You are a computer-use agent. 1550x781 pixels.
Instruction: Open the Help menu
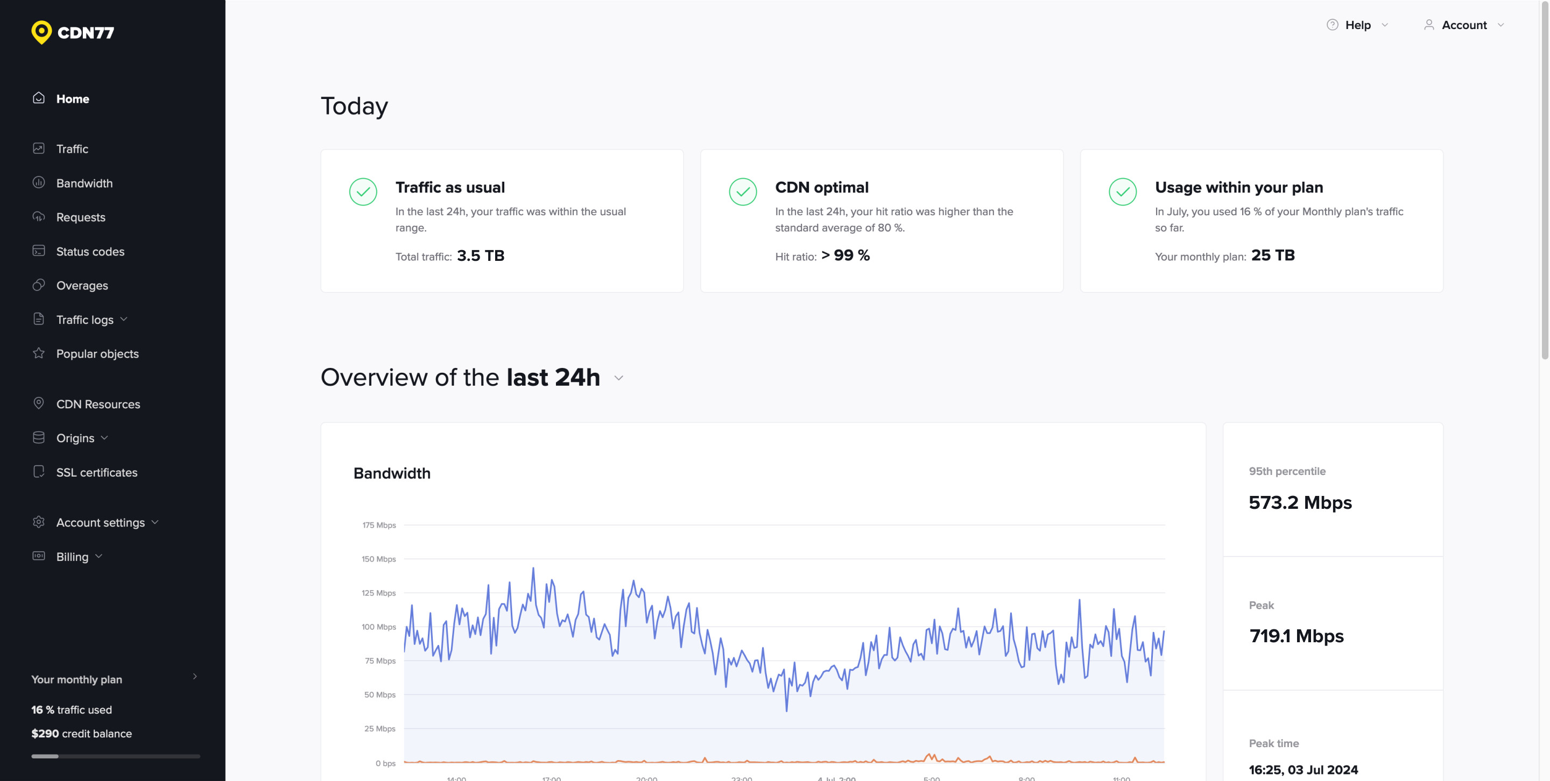click(1357, 25)
